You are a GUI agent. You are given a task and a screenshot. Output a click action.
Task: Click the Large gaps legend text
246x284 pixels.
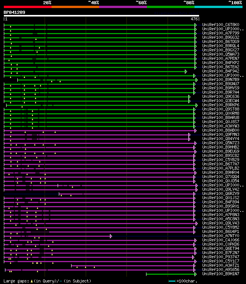click(x=47, y=281)
